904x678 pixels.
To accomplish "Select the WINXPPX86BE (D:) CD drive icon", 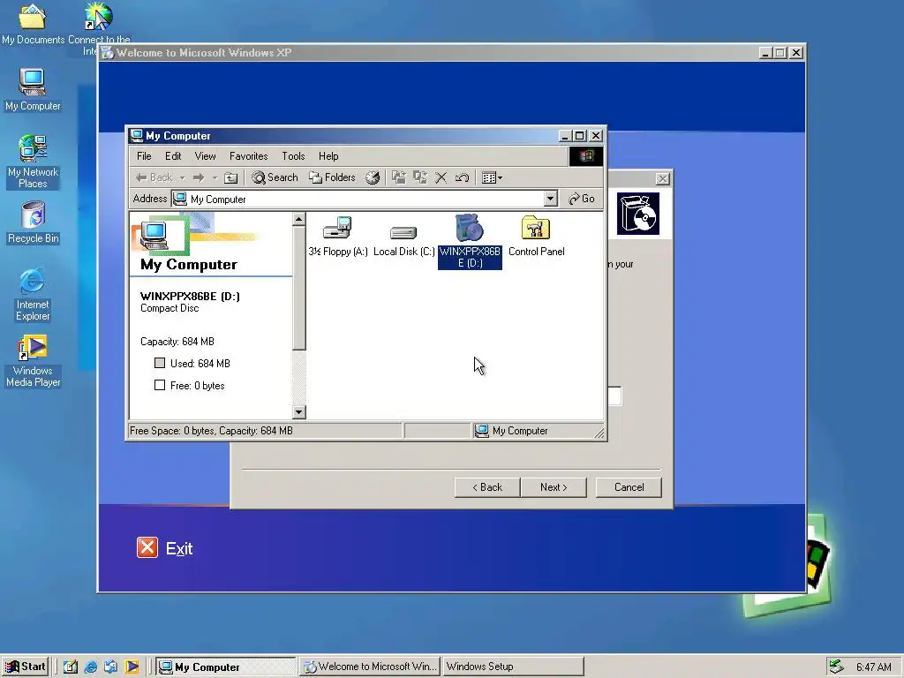I will click(x=470, y=228).
